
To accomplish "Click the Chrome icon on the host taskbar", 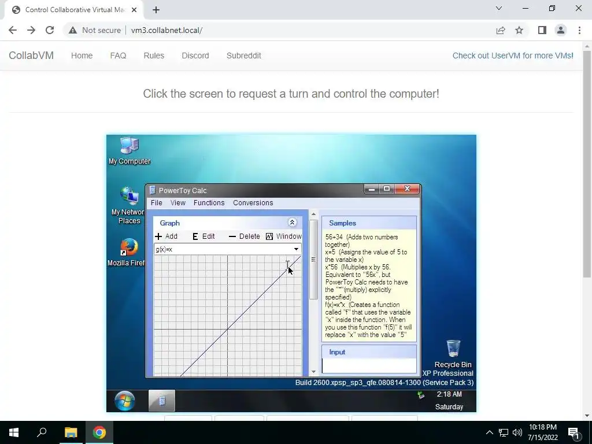I will click(x=99, y=432).
